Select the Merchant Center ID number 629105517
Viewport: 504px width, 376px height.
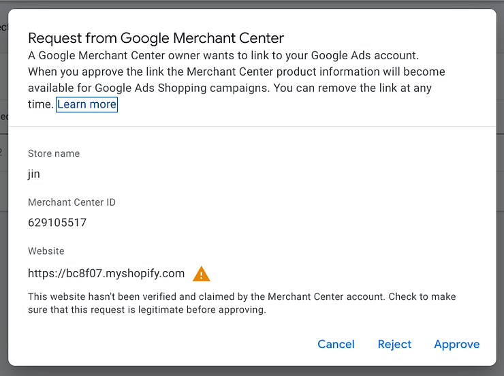pyautogui.click(x=57, y=222)
